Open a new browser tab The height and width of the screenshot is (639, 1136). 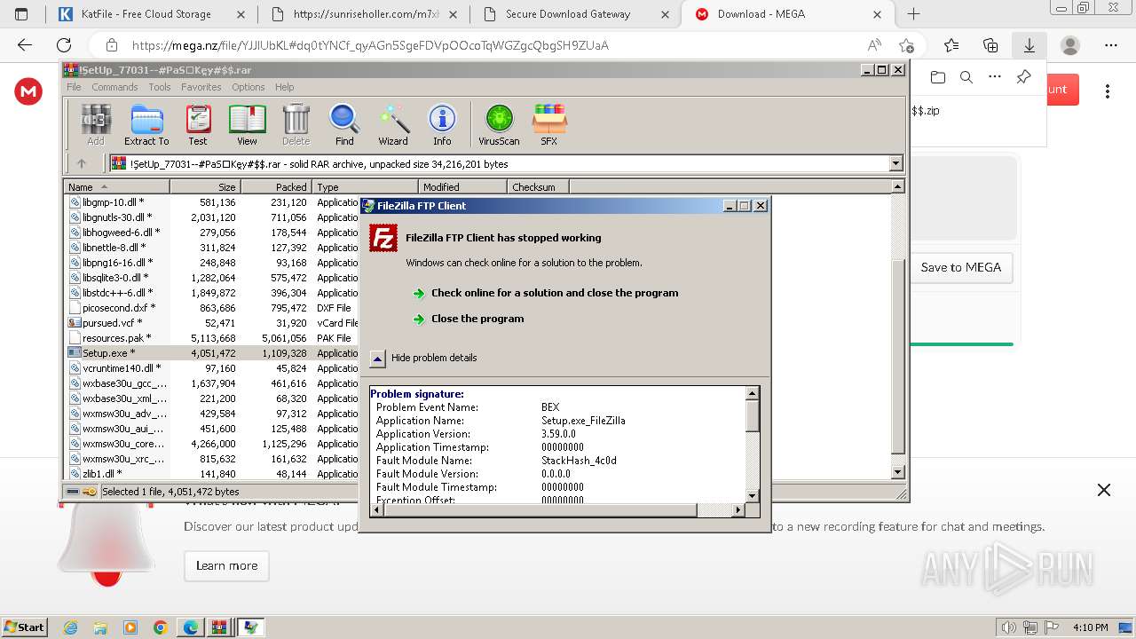[x=913, y=14]
